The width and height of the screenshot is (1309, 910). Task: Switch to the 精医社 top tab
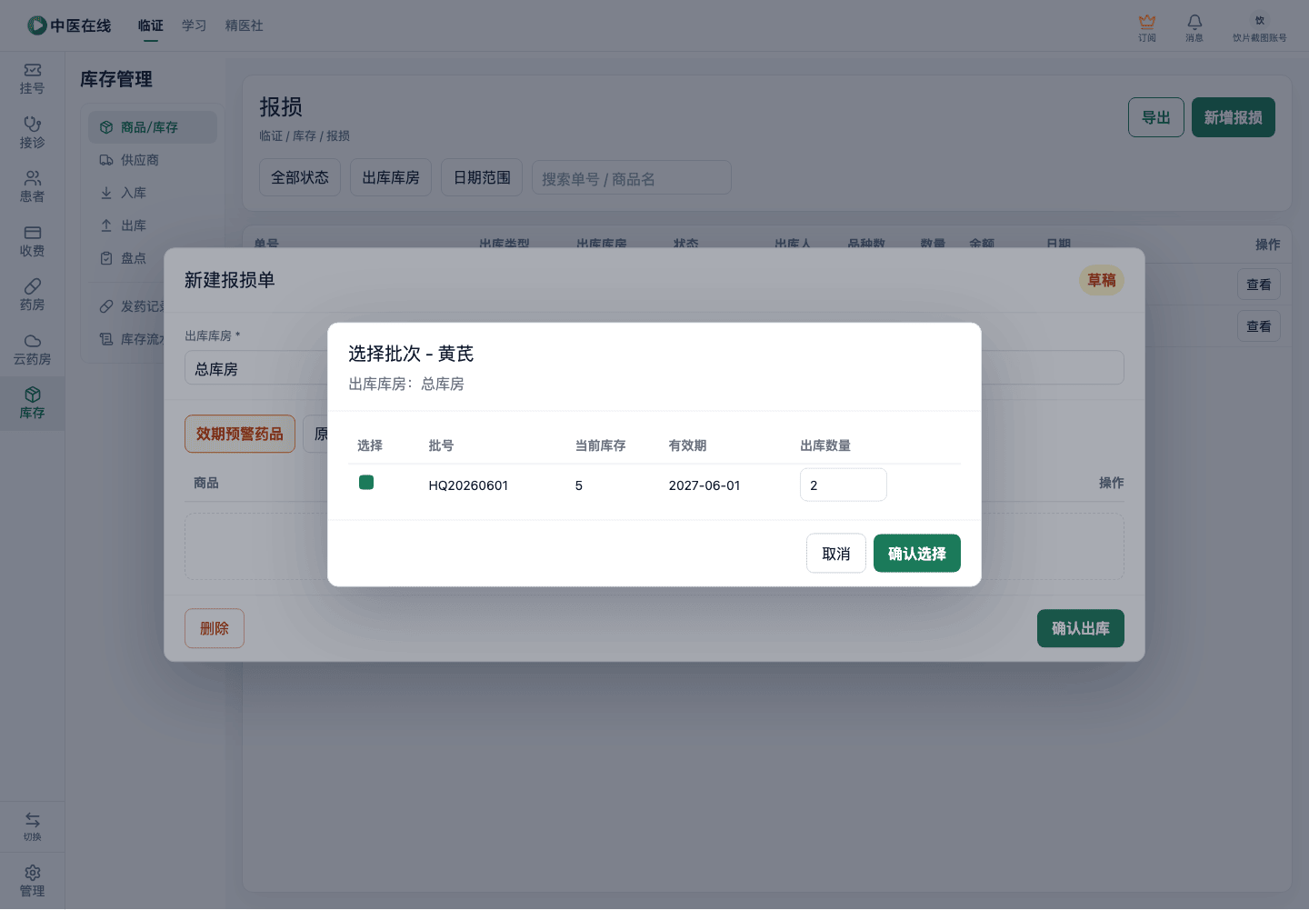coord(245,25)
